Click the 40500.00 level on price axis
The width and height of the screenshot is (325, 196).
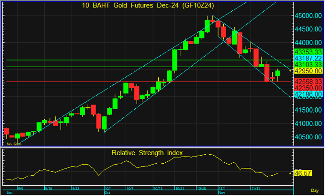[308, 137]
